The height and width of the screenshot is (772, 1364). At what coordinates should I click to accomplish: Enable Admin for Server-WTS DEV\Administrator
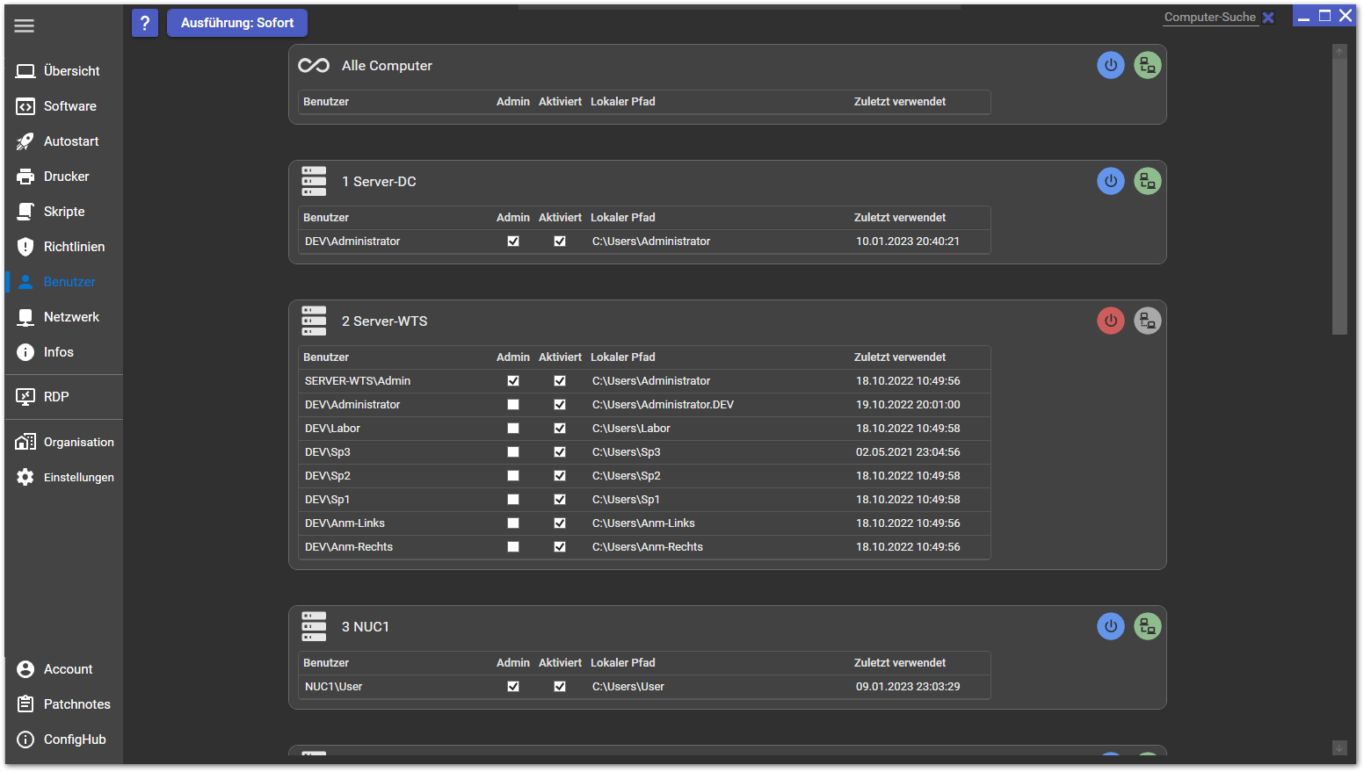point(513,405)
